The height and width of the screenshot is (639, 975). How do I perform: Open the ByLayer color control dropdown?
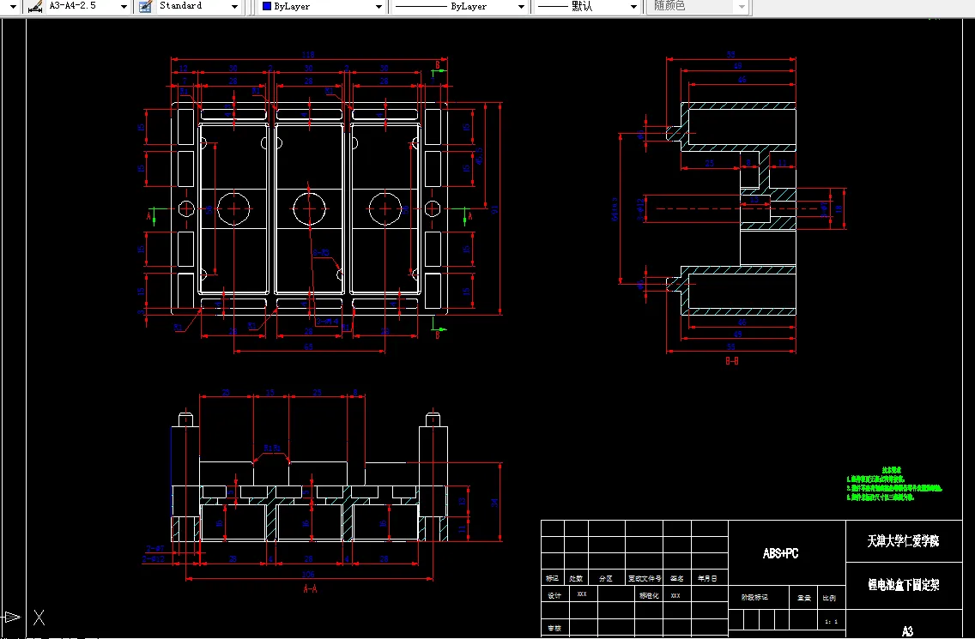pyautogui.click(x=378, y=6)
